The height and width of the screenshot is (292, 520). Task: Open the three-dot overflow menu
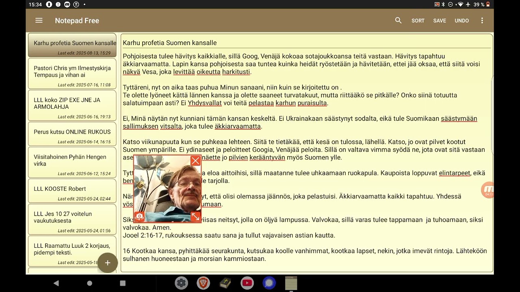point(482,20)
